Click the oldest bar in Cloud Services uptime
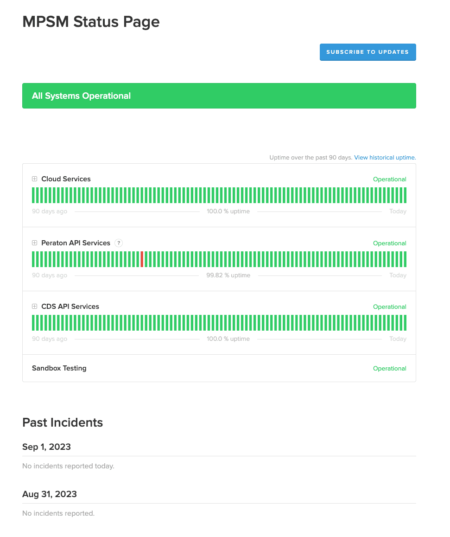The image size is (450, 537). 33,195
